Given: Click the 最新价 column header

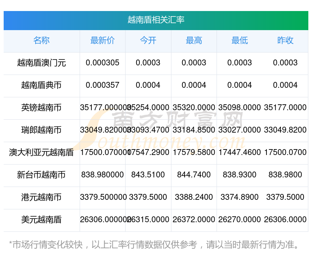Looking at the screenshot, I should (x=102, y=40).
